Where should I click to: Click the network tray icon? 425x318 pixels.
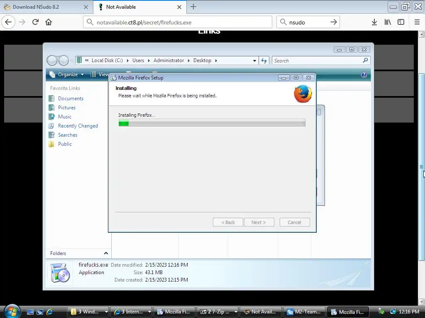point(393,311)
